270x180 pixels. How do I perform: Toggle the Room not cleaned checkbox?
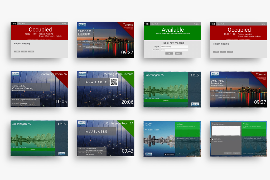tap(213, 140)
